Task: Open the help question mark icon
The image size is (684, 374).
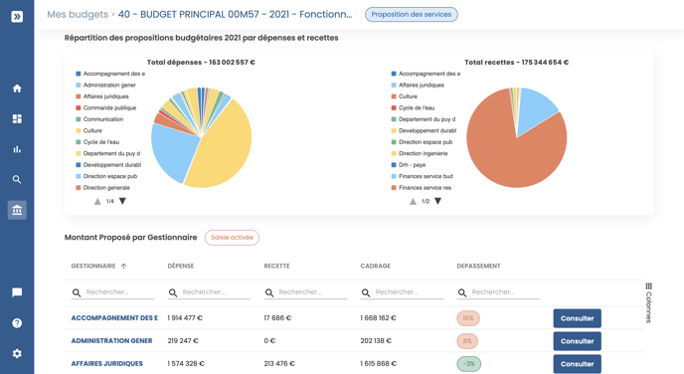Action: click(x=17, y=323)
